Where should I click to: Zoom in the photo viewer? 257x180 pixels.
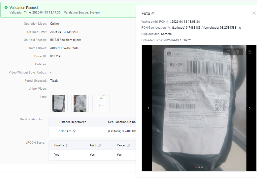point(237,52)
